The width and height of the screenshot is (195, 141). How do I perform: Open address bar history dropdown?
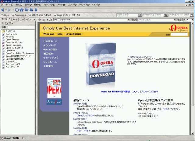(x=129, y=20)
